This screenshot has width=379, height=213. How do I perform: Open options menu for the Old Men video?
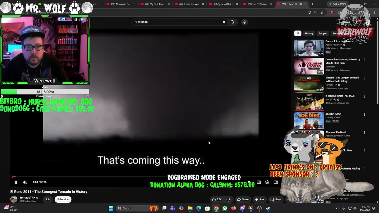(x=364, y=151)
